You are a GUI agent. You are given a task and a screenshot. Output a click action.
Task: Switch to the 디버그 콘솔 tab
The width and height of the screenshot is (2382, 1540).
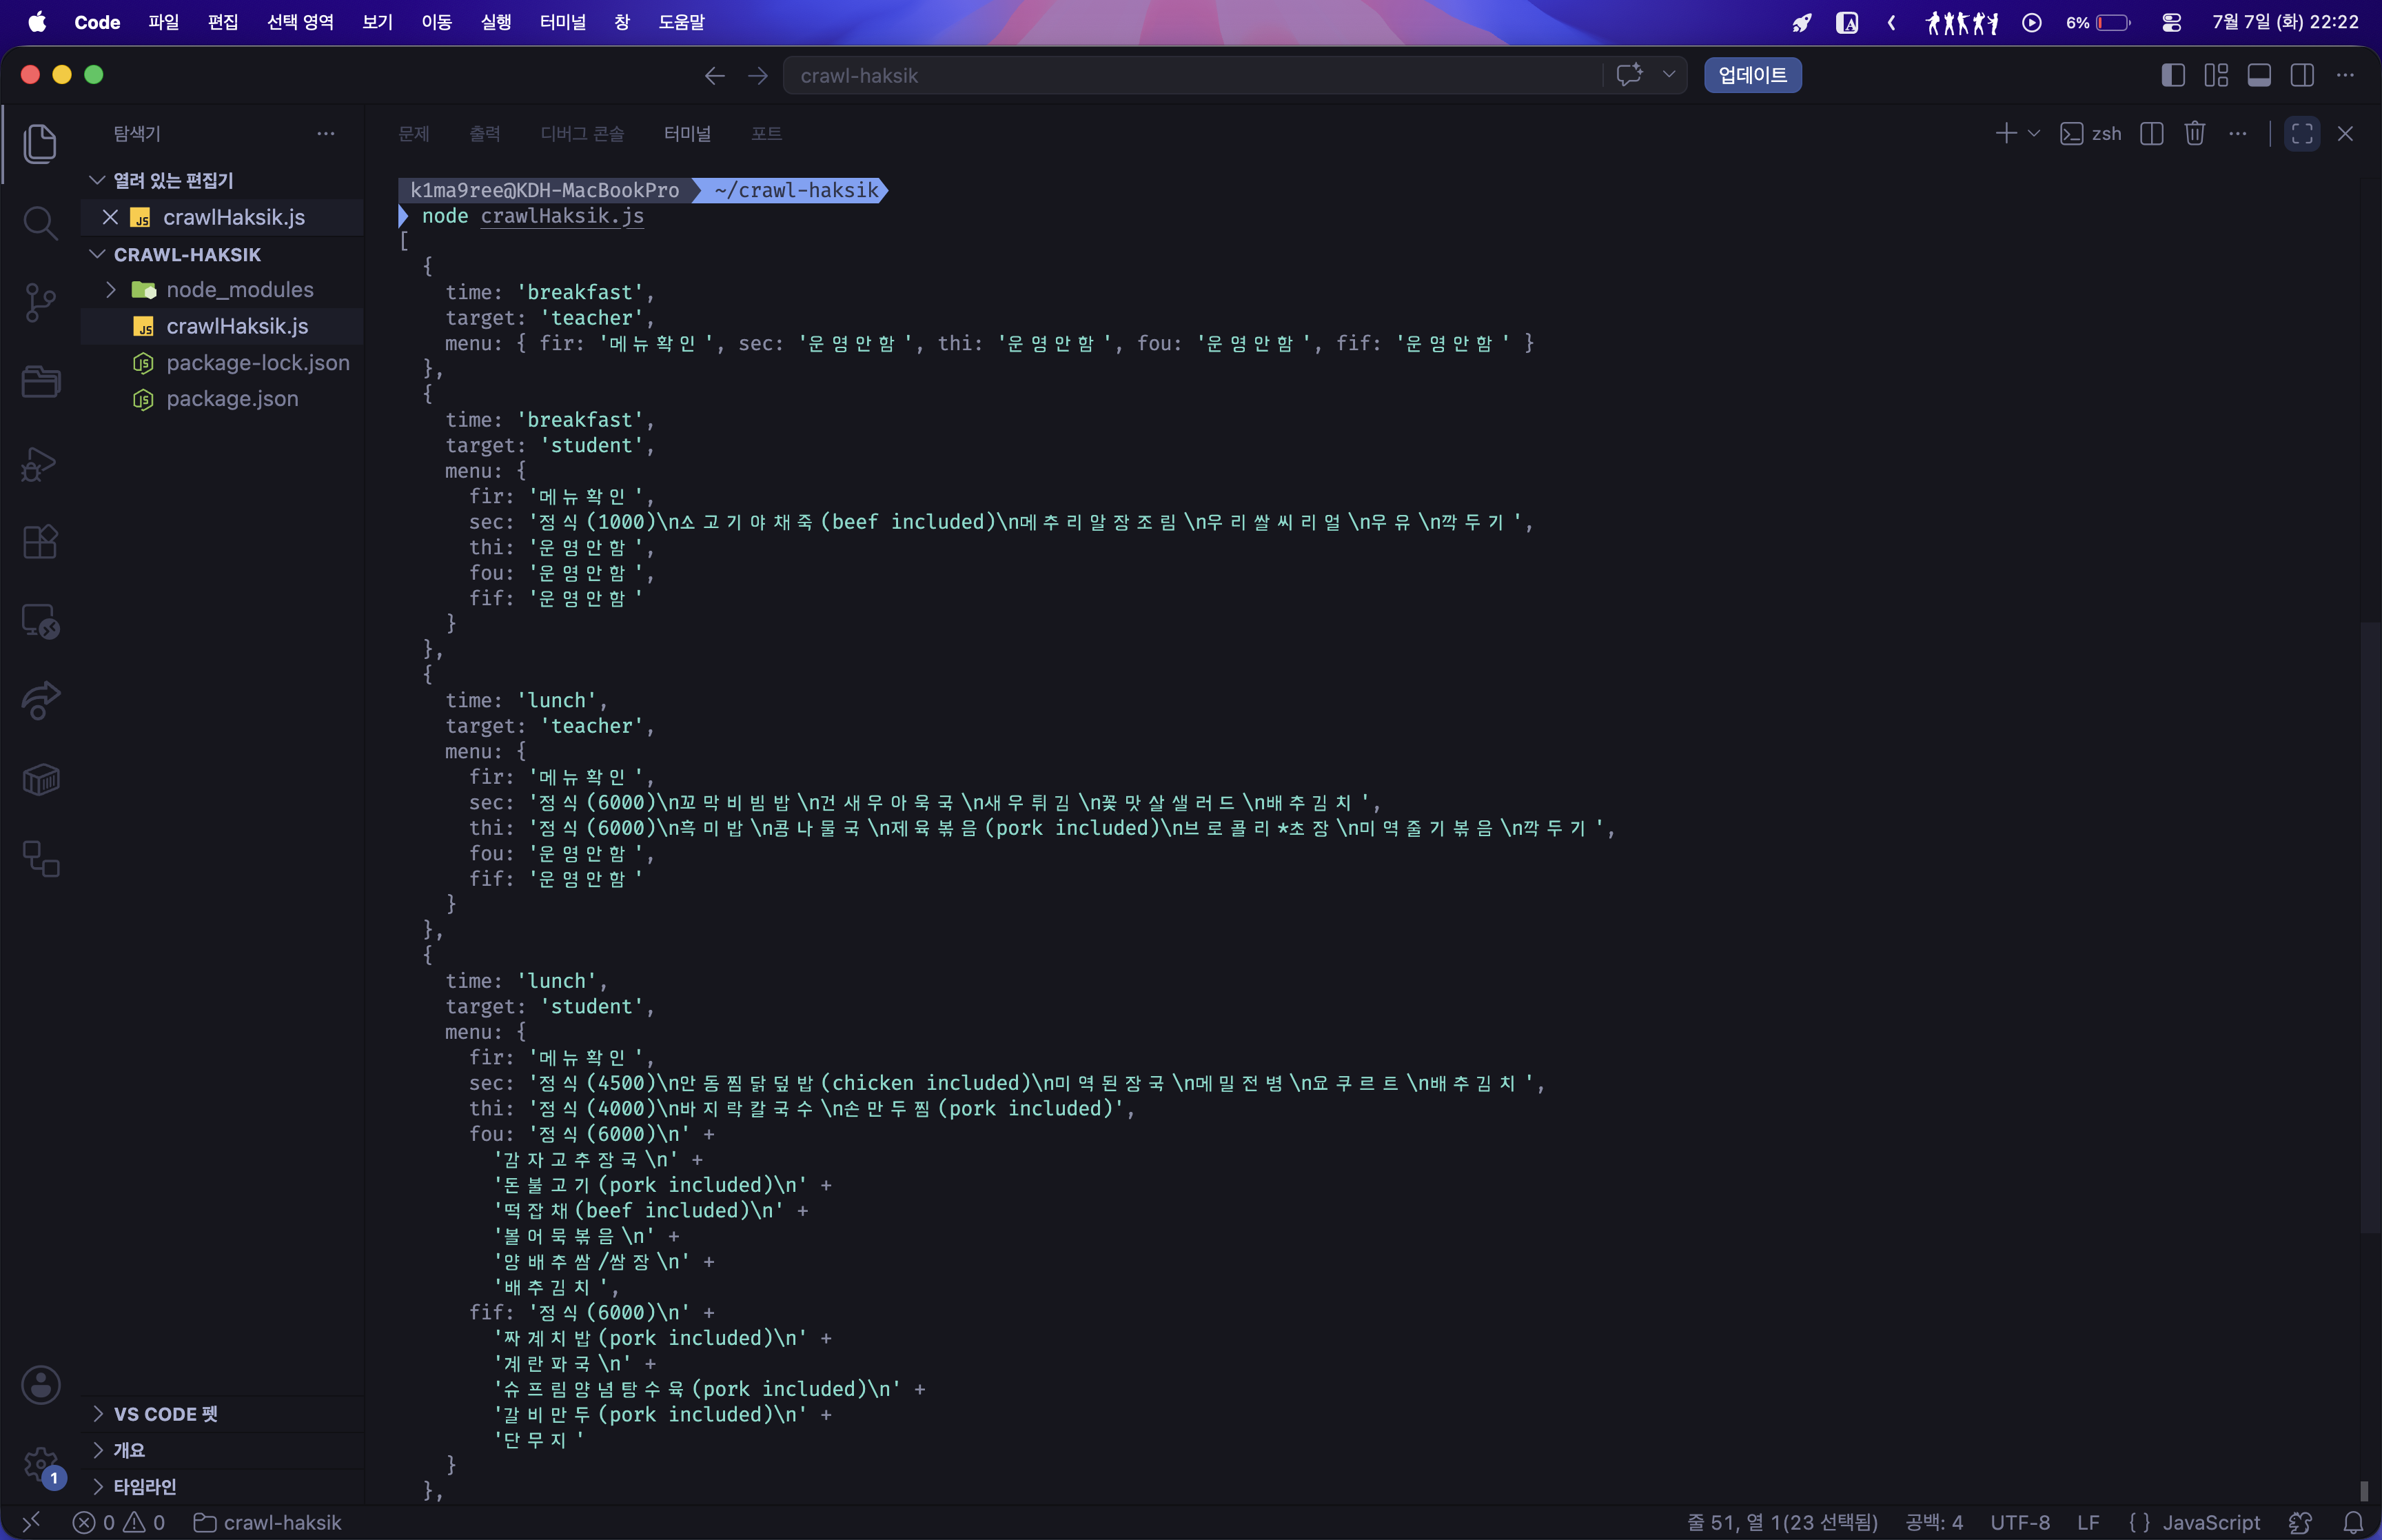(582, 134)
